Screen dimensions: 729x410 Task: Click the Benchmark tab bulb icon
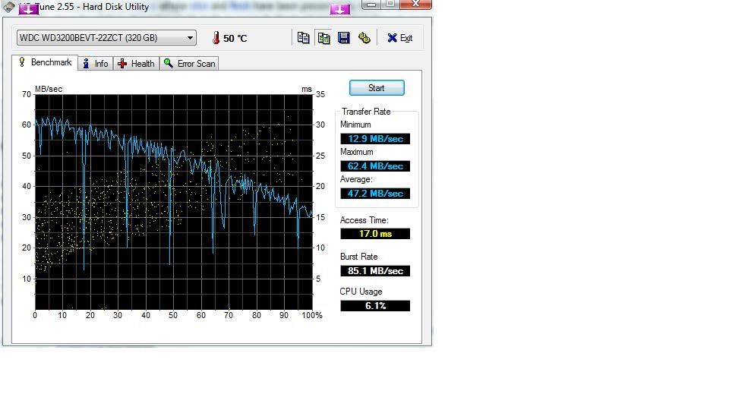pyautogui.click(x=22, y=61)
